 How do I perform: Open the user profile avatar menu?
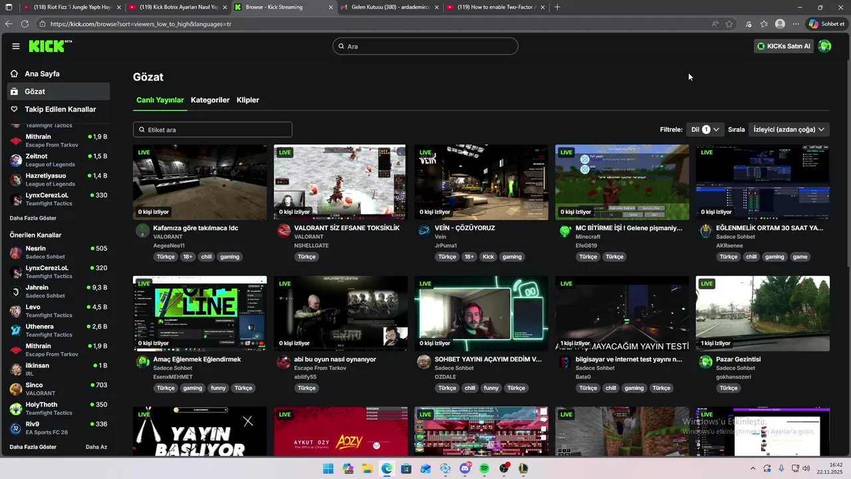824,46
